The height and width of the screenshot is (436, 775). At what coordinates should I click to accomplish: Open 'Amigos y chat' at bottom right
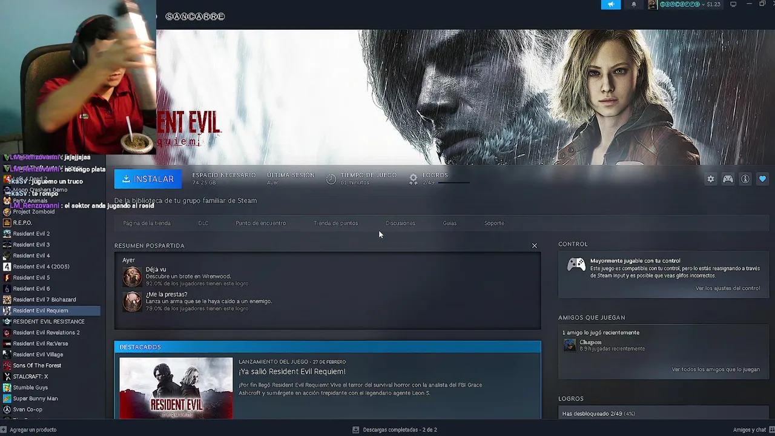(750, 430)
